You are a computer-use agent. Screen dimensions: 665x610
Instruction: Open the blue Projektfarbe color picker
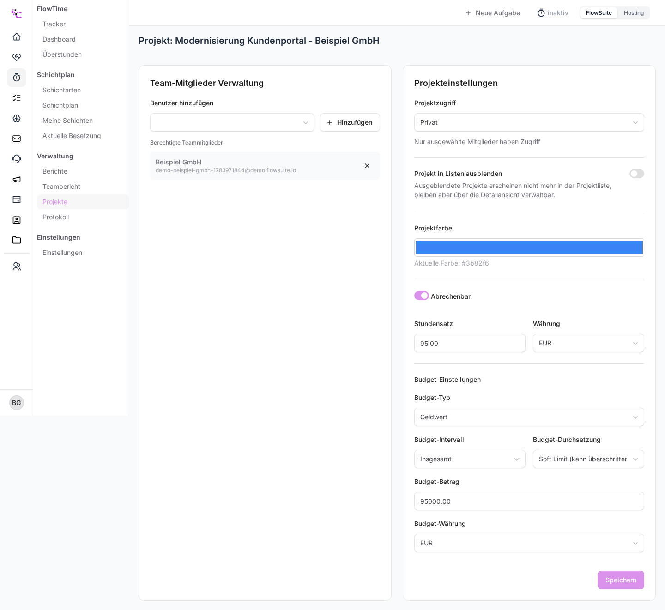tap(529, 248)
